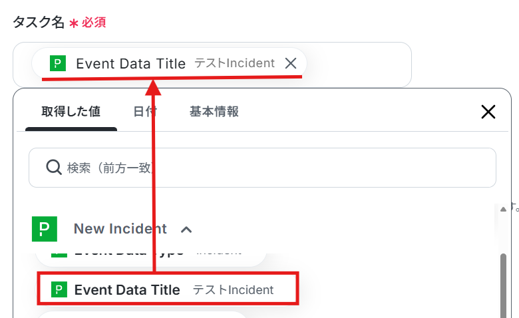Click the search magnifier icon
Viewport: 519px width, 318px height.
[54, 168]
